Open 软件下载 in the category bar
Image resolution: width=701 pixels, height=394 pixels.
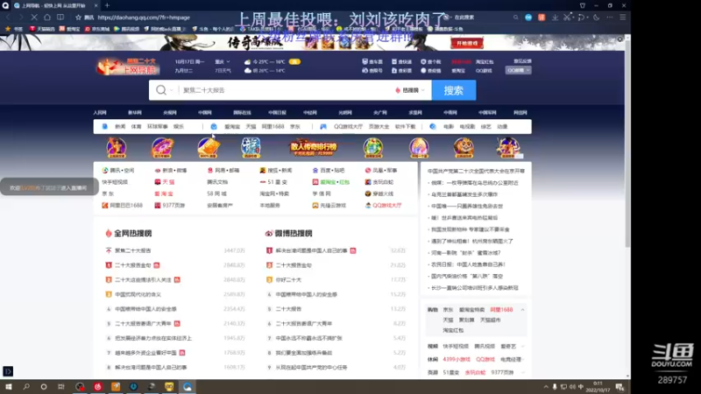(x=405, y=127)
